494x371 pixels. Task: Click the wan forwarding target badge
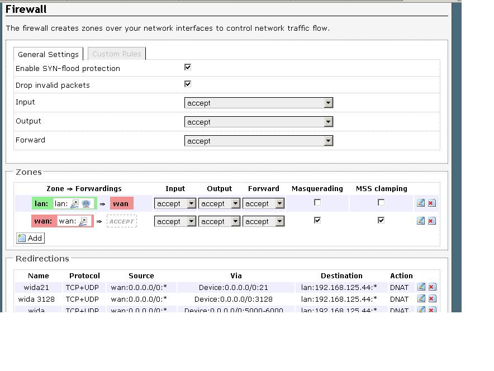[122, 203]
